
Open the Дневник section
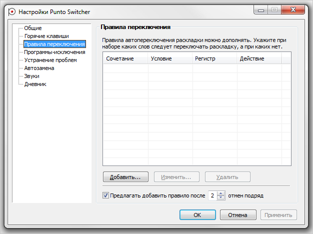point(35,84)
